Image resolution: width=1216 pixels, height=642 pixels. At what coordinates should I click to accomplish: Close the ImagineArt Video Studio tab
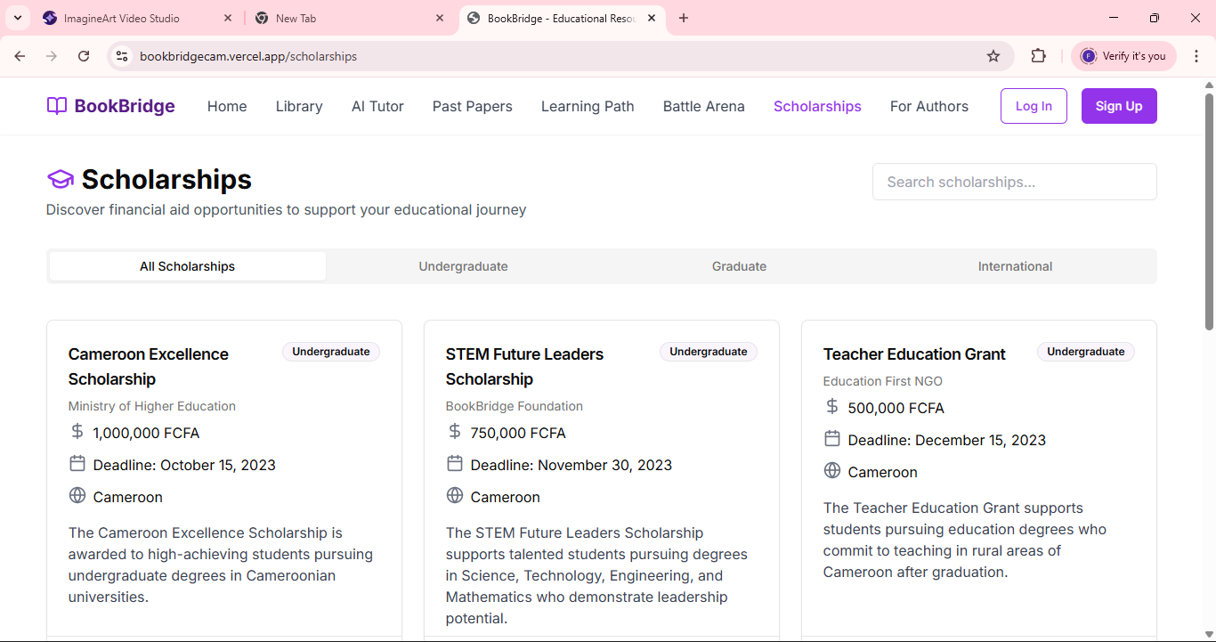229,18
